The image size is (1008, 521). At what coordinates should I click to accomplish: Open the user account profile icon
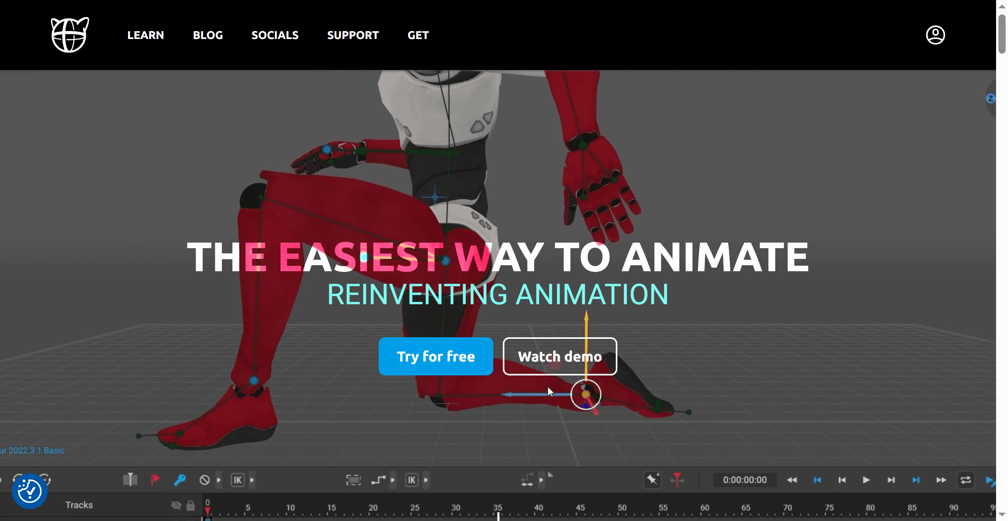[x=935, y=35]
